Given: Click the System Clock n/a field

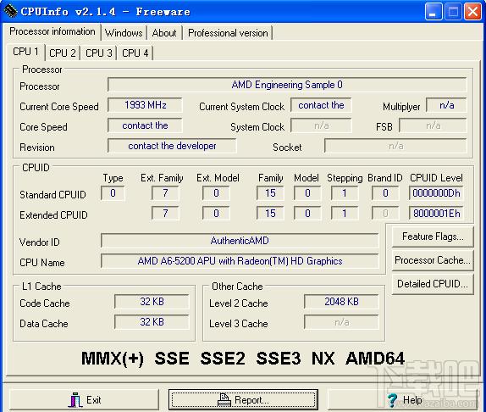Looking at the screenshot, I should tap(321, 125).
